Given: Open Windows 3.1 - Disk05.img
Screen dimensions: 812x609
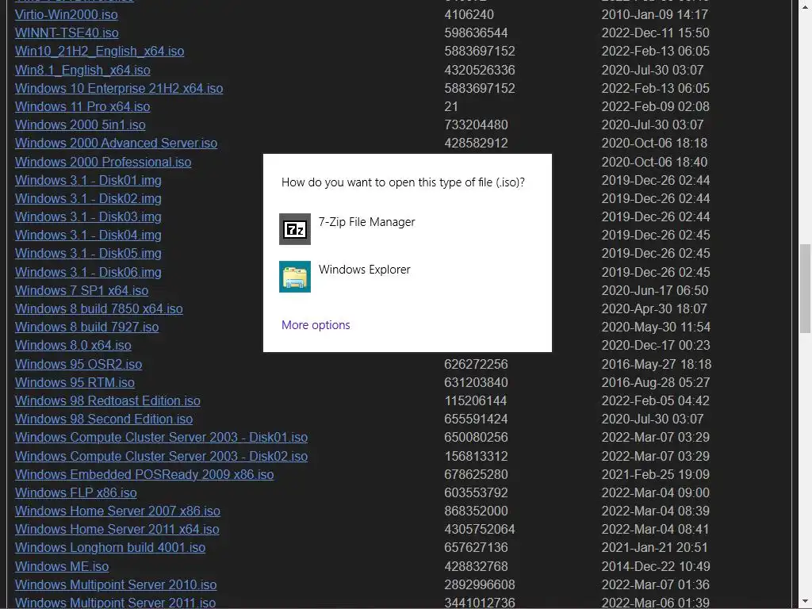Looking at the screenshot, I should (88, 253).
